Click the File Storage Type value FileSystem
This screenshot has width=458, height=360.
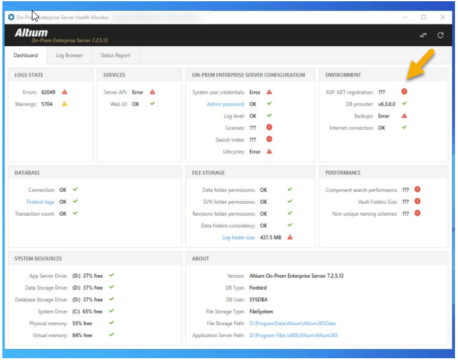261,311
